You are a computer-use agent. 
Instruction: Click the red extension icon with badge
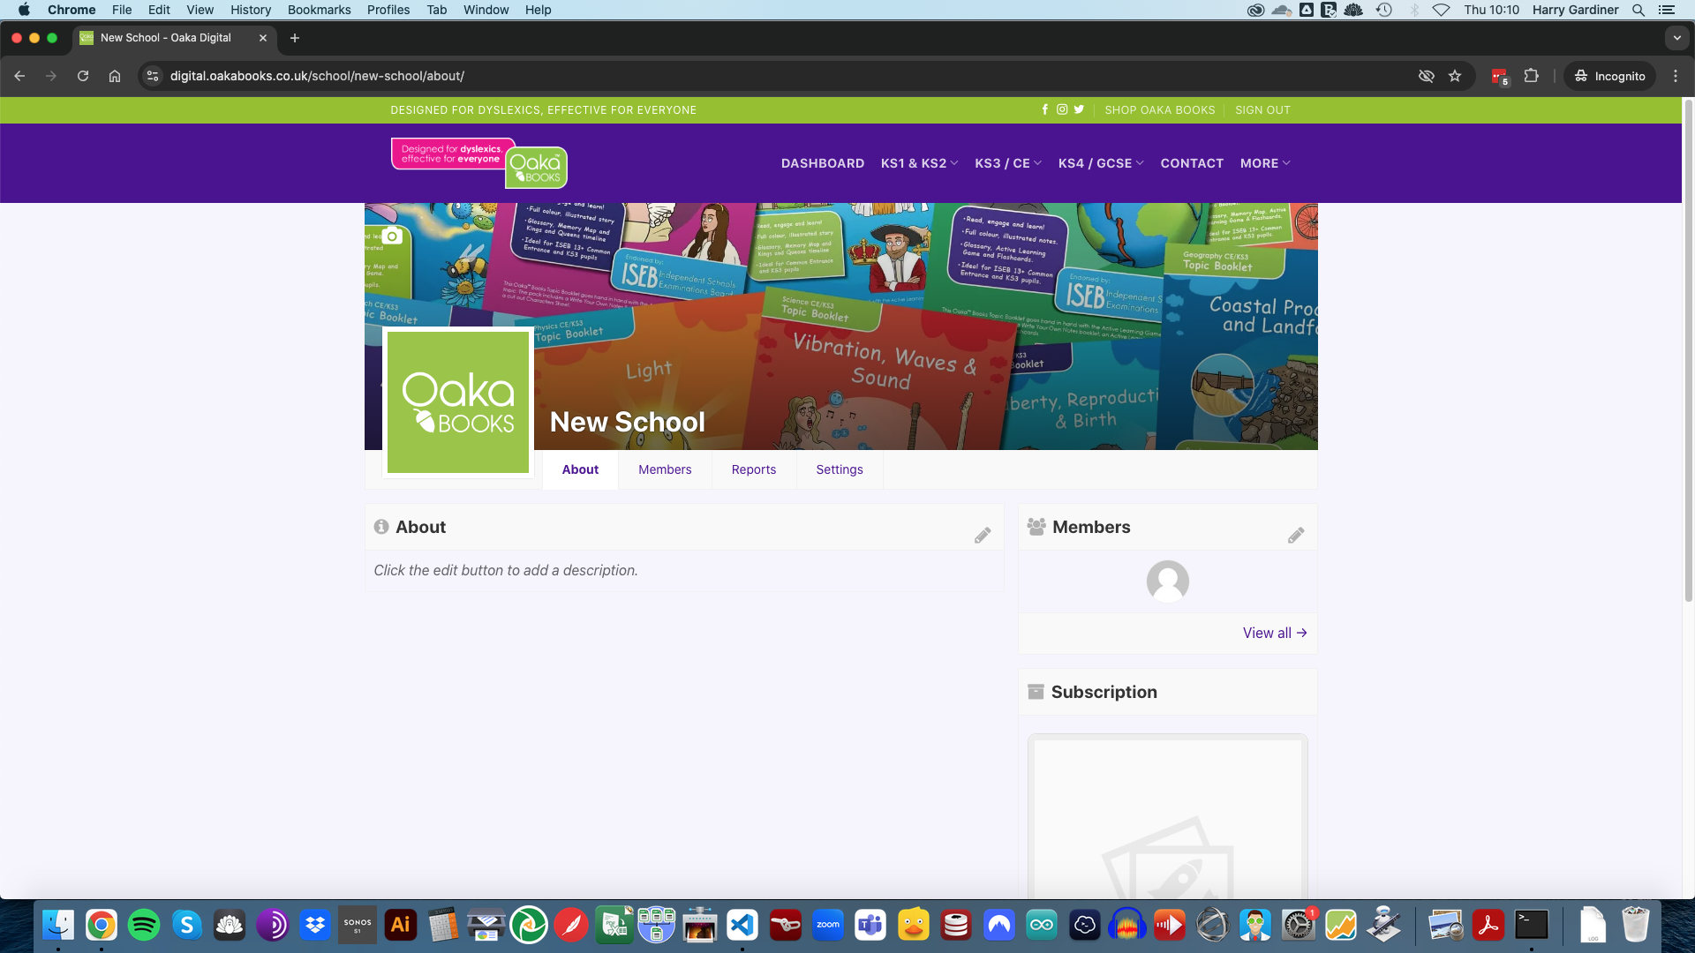pyautogui.click(x=1500, y=77)
